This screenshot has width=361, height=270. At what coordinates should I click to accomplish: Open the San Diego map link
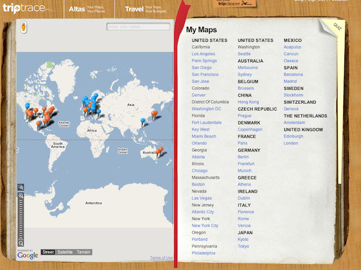(202, 68)
